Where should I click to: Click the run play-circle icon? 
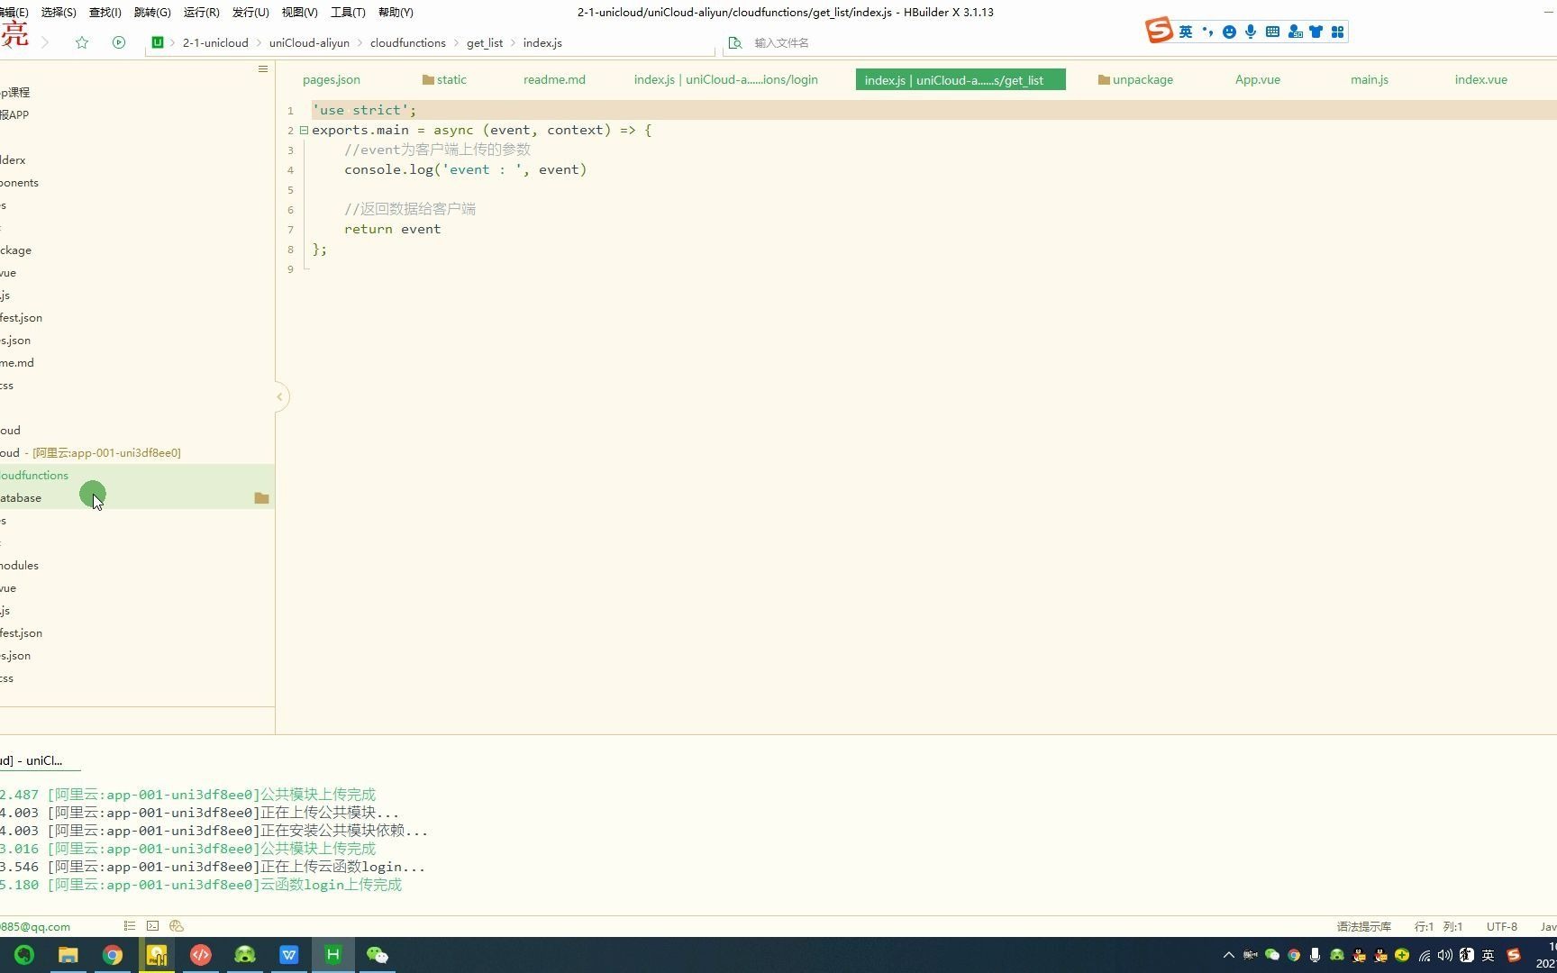pyautogui.click(x=119, y=42)
